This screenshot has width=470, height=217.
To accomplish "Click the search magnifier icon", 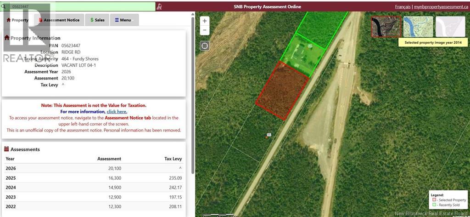I will tap(3, 6).
